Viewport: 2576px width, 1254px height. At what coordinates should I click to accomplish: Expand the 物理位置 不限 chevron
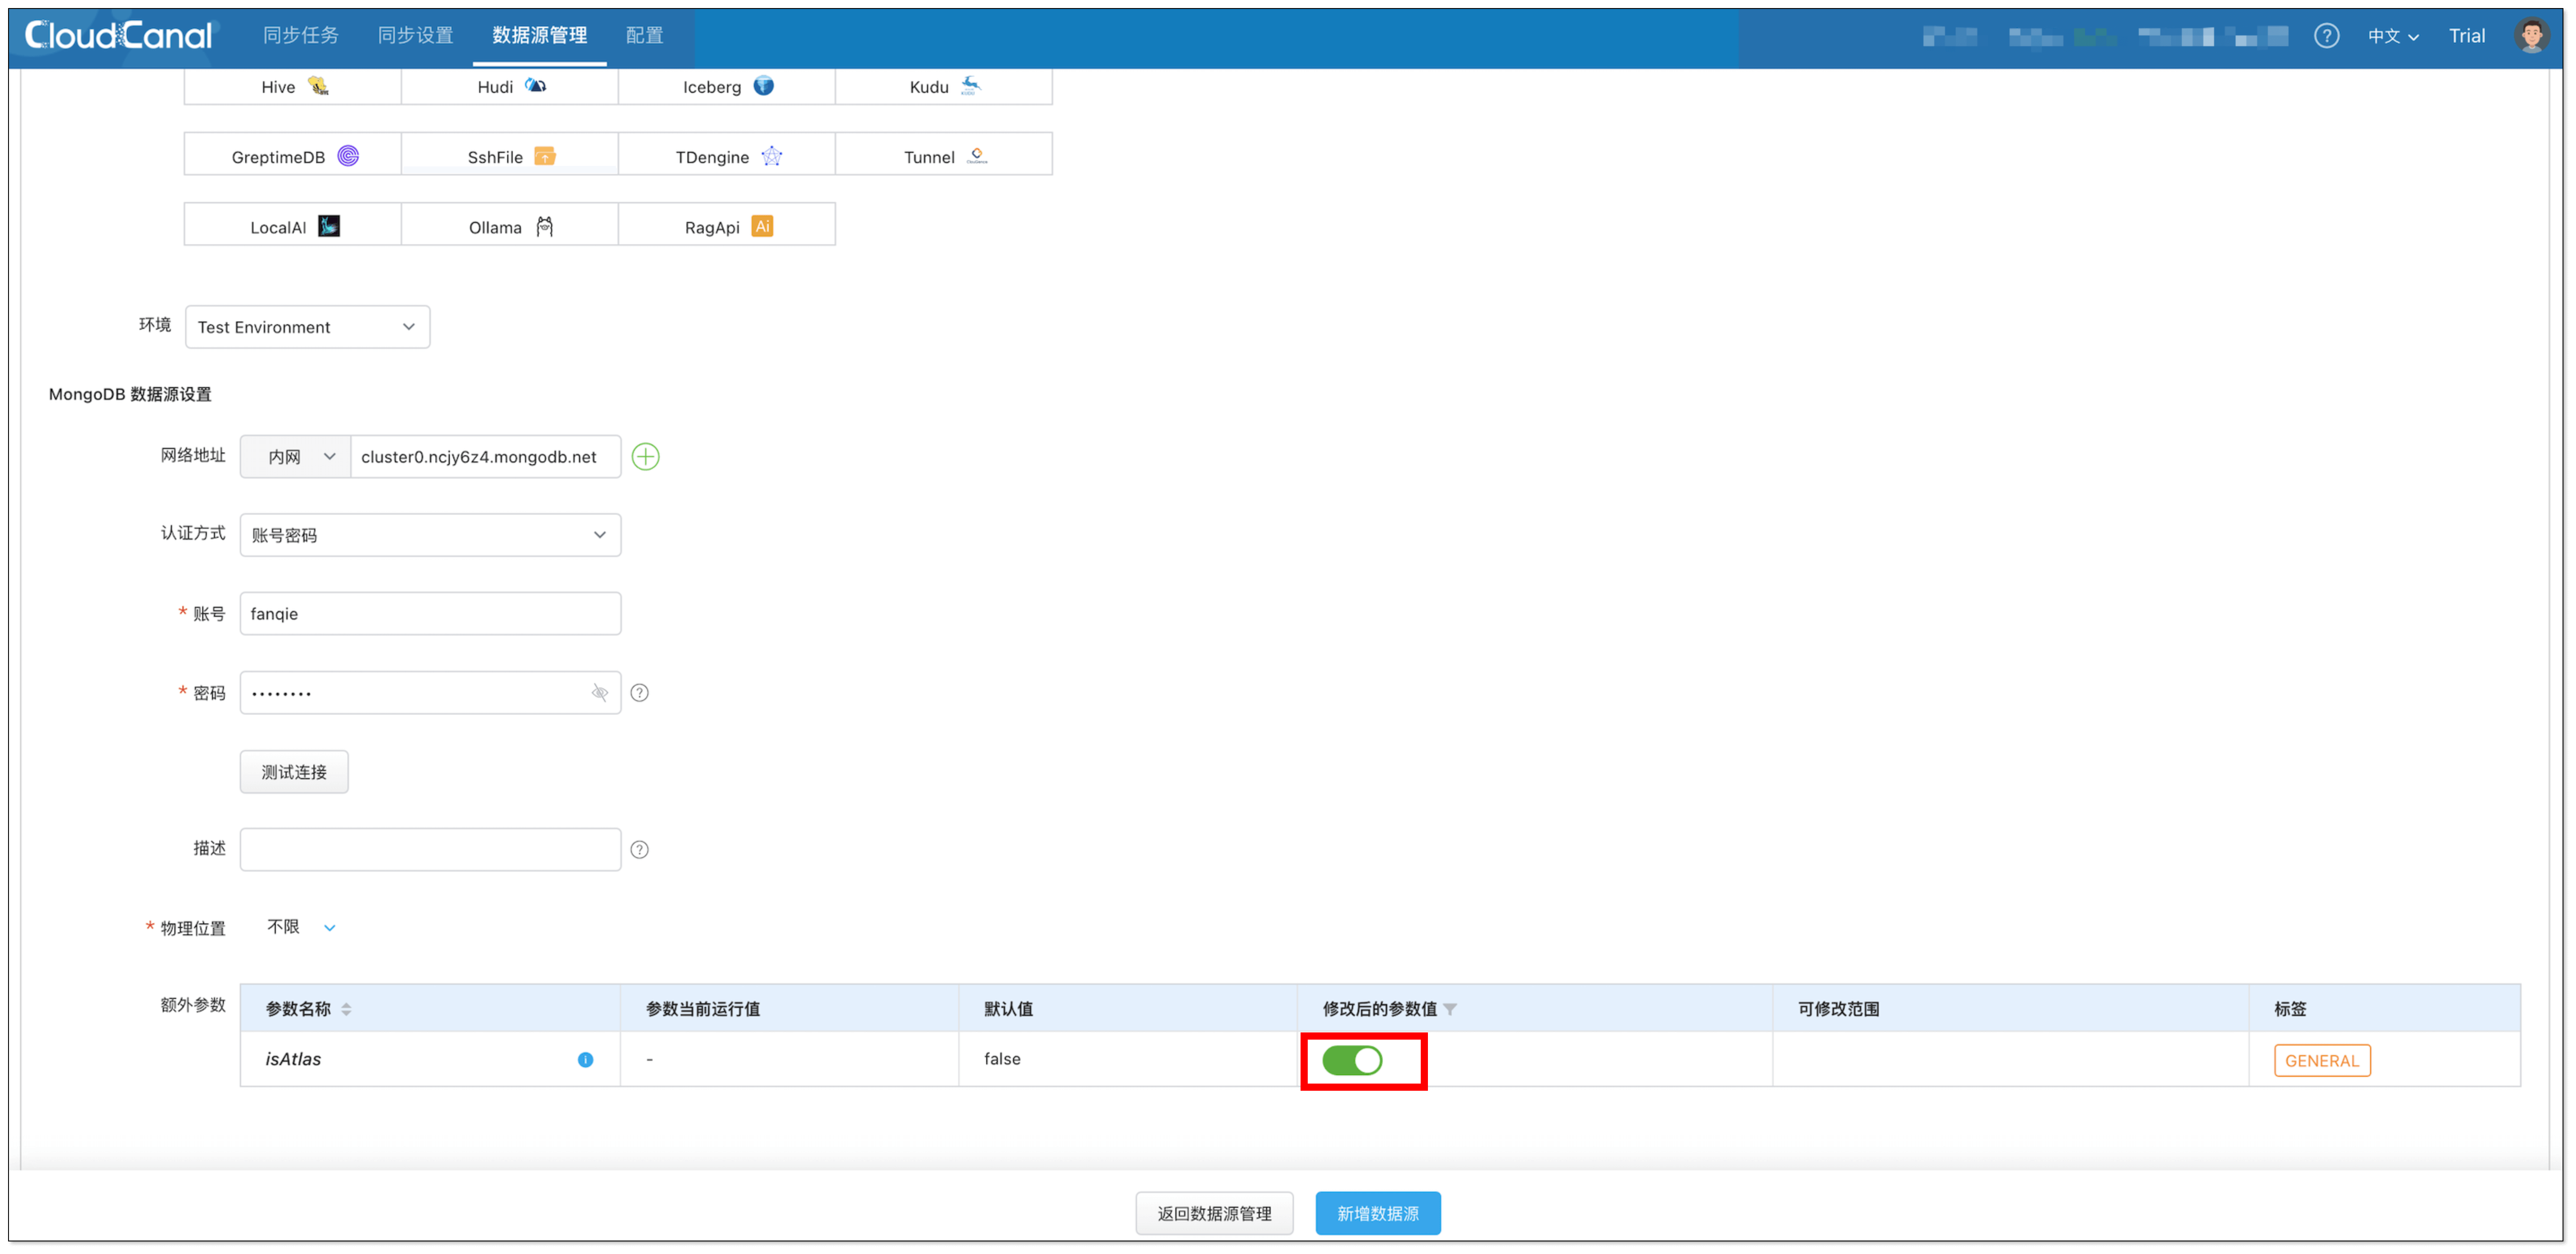(329, 928)
